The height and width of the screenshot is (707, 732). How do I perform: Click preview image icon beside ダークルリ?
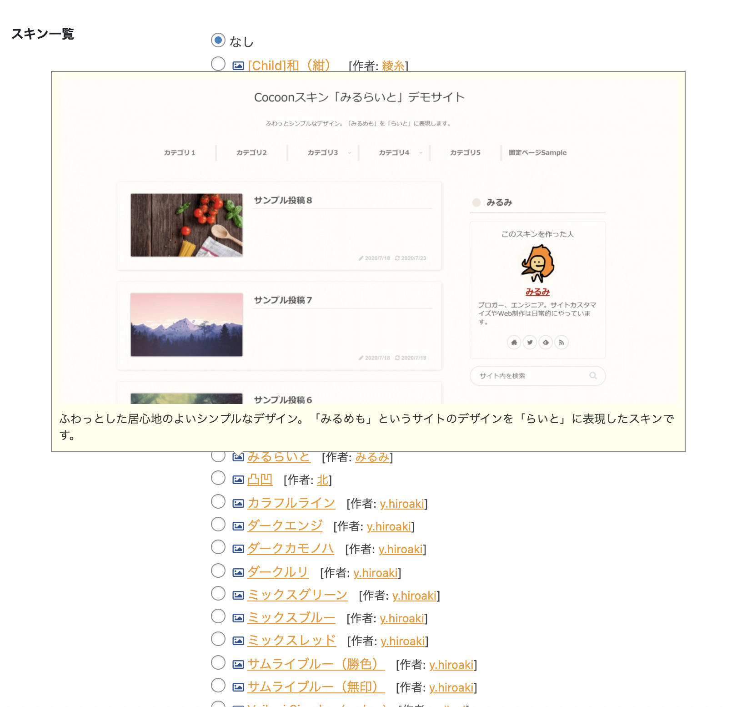238,572
